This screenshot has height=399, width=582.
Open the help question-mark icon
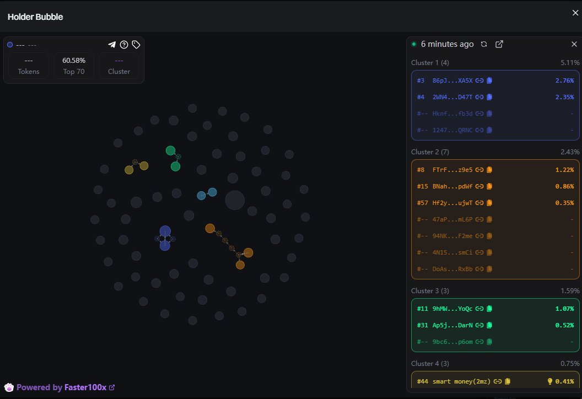pos(124,45)
